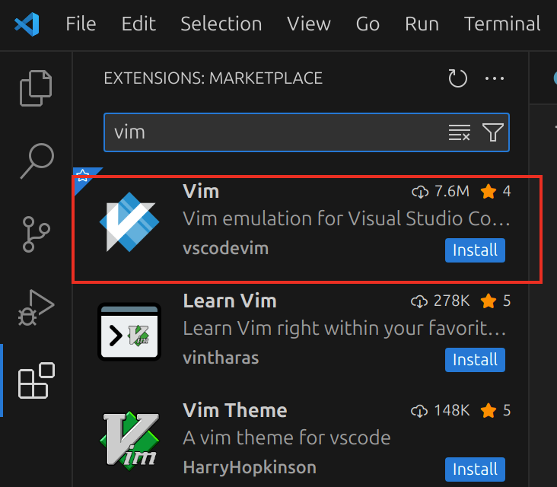Click 'A vim theme for vscode' description
Image resolution: width=557 pixels, height=487 pixels.
click(x=287, y=438)
